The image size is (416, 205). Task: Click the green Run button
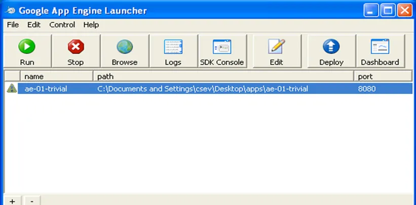coord(27,51)
